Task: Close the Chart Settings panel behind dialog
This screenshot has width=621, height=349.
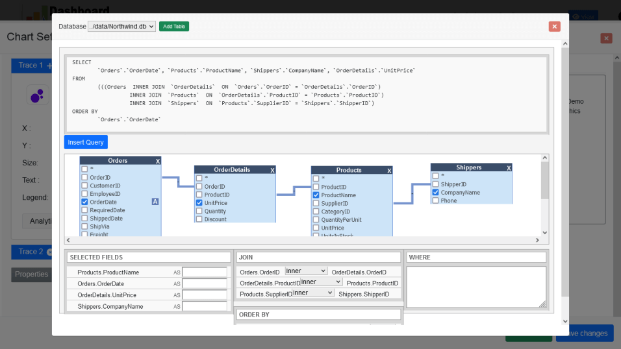Action: (x=606, y=38)
